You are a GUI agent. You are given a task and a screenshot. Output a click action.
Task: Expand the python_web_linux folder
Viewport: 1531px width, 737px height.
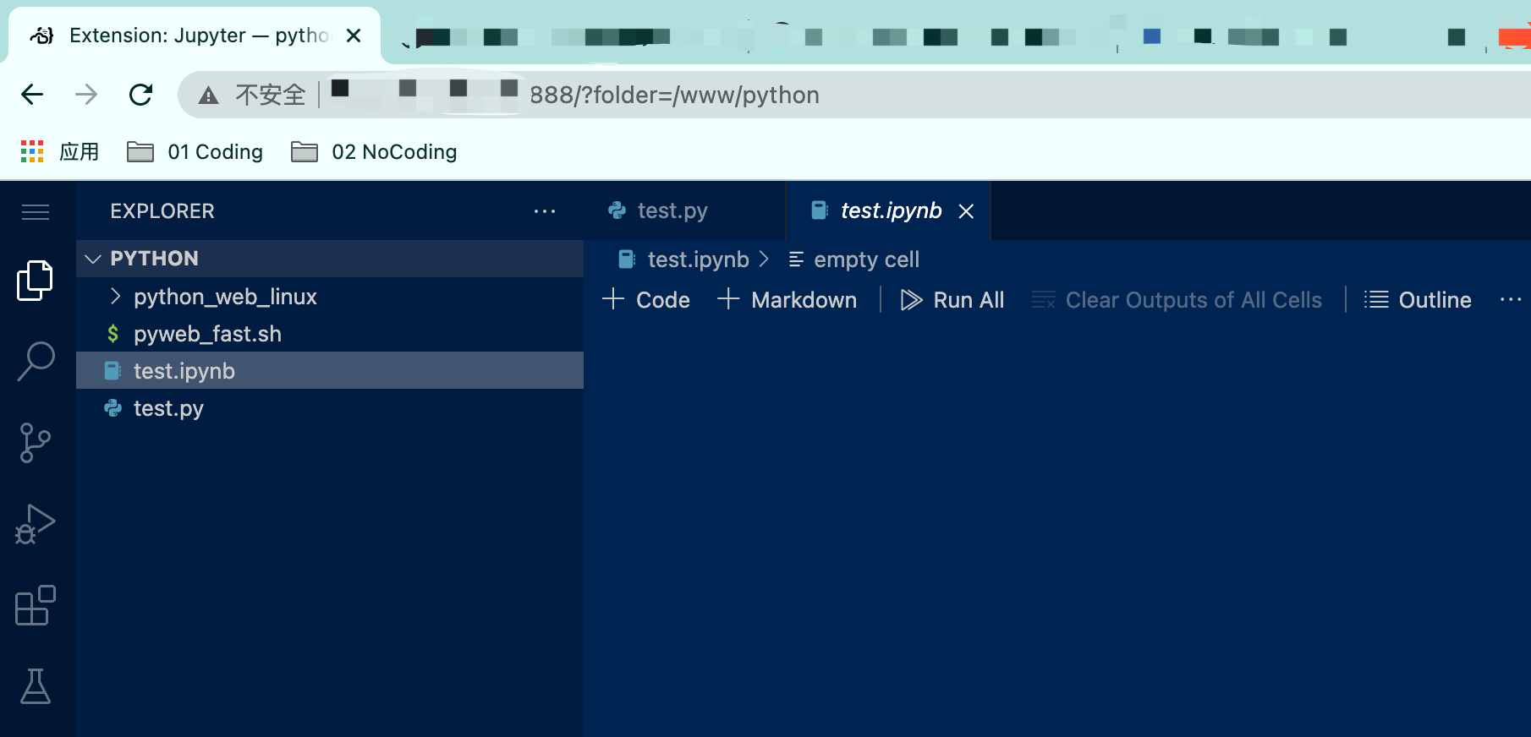[330, 297]
